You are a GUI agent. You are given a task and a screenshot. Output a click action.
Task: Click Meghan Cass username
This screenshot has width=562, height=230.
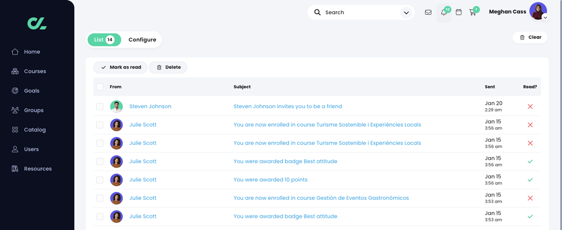pos(507,12)
